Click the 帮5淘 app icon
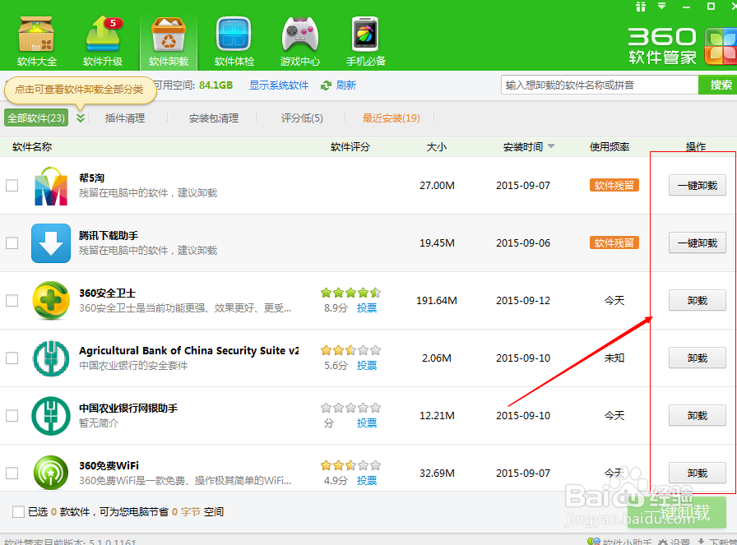The width and height of the screenshot is (737, 545). click(x=51, y=186)
